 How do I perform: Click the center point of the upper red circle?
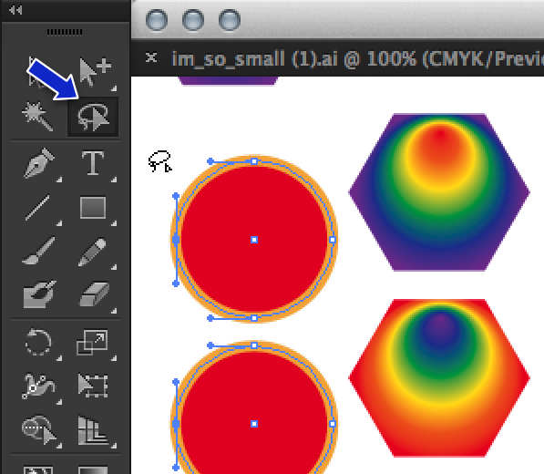pos(254,240)
